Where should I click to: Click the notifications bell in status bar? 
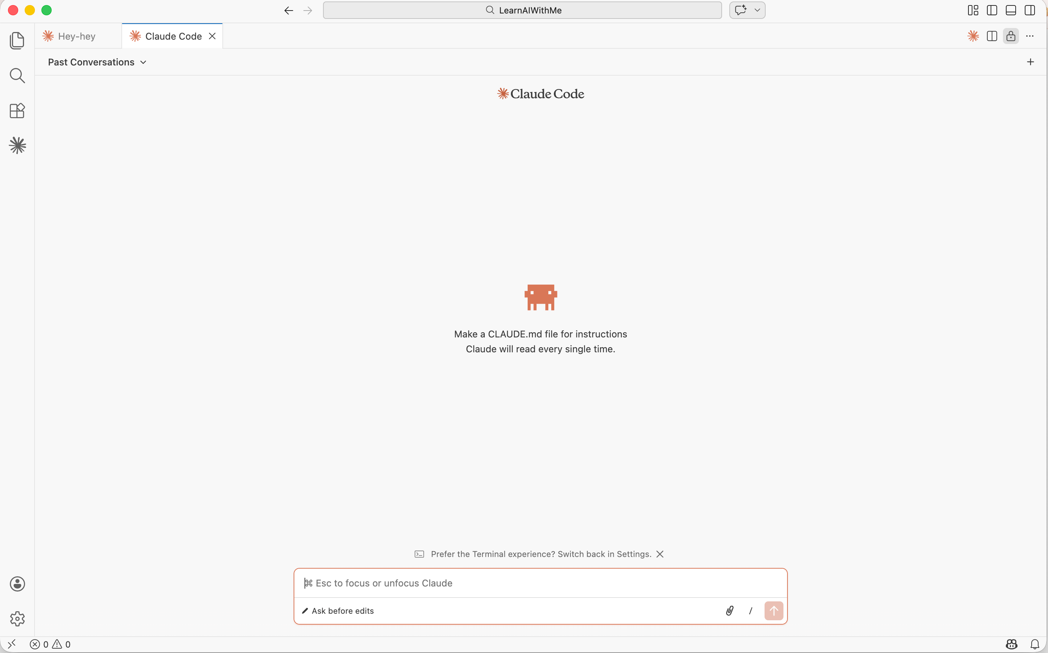1035,644
